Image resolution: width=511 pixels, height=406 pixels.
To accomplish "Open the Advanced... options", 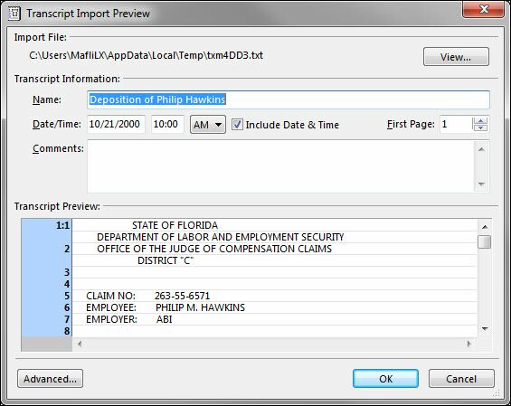I will click(50, 379).
